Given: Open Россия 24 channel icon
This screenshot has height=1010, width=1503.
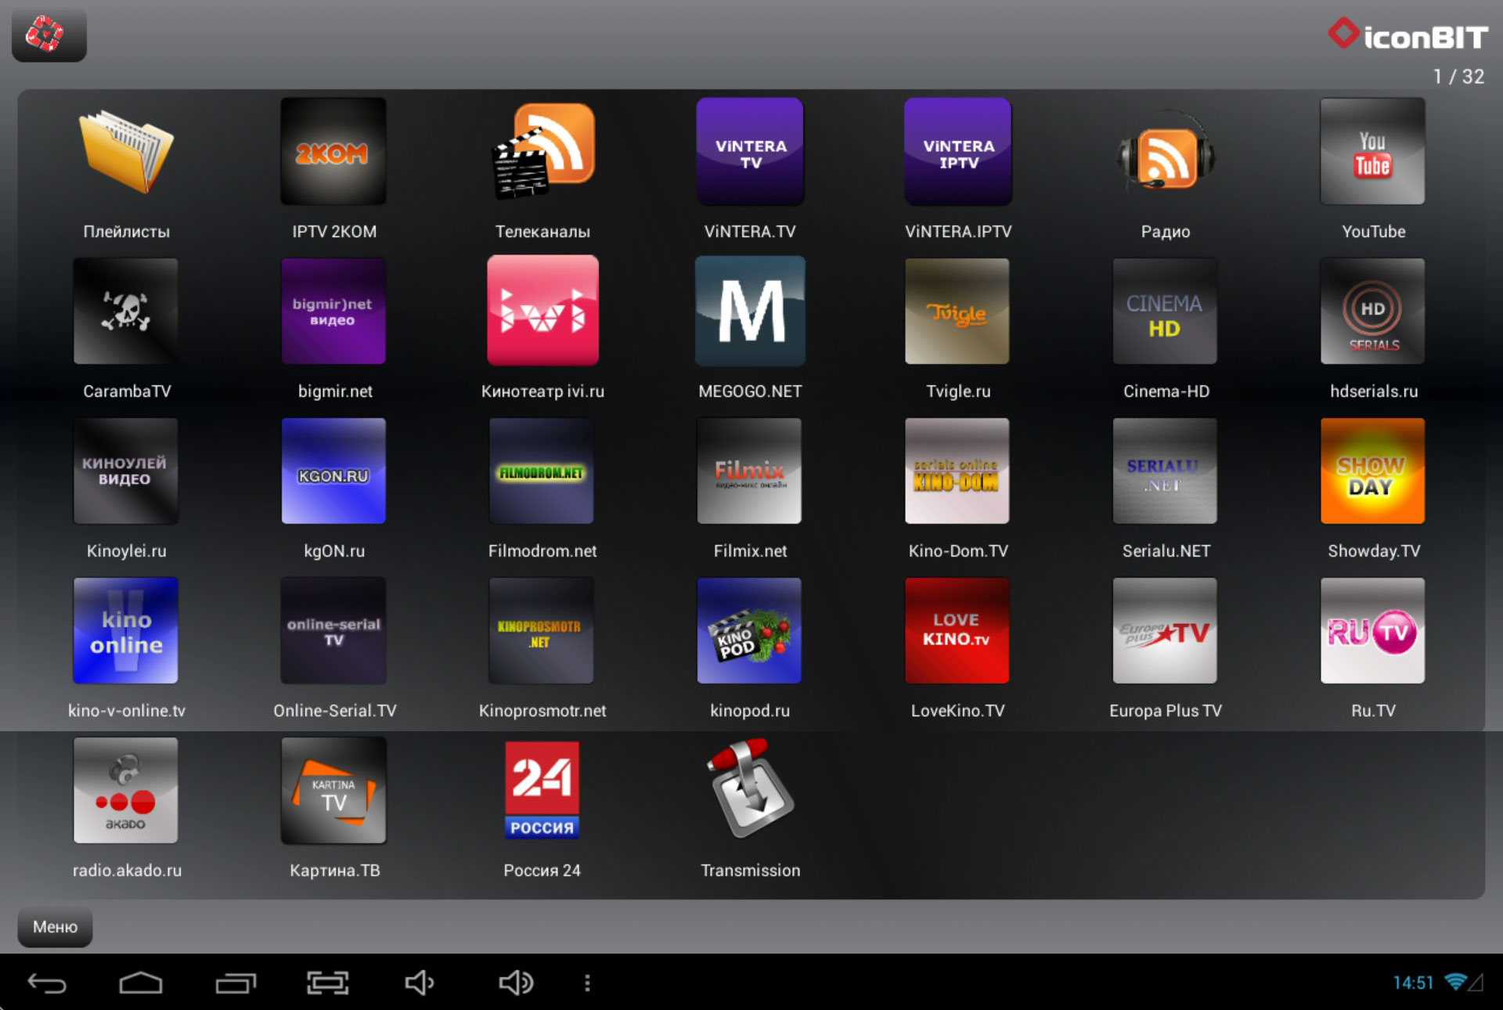Looking at the screenshot, I should pyautogui.click(x=542, y=789).
